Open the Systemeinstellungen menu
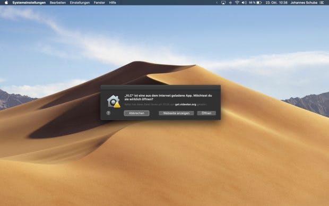This screenshot has height=206, width=329. click(29, 3)
